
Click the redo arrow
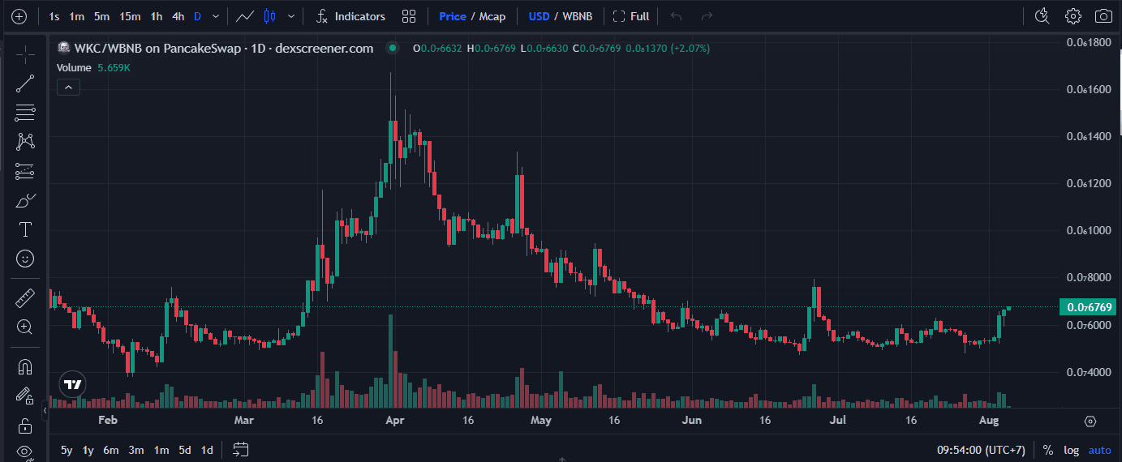(x=707, y=16)
